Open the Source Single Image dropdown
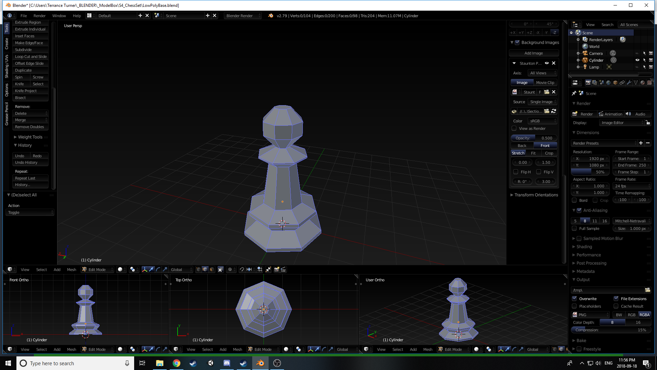This screenshot has width=657, height=370. click(543, 102)
